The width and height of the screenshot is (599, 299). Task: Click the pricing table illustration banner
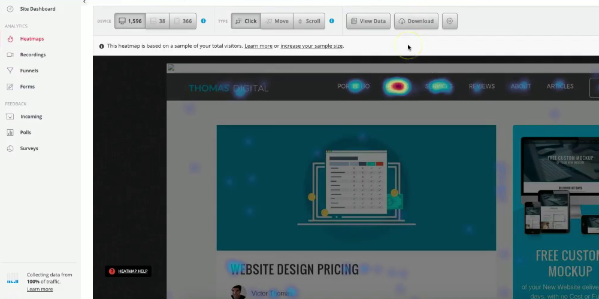[x=356, y=188]
